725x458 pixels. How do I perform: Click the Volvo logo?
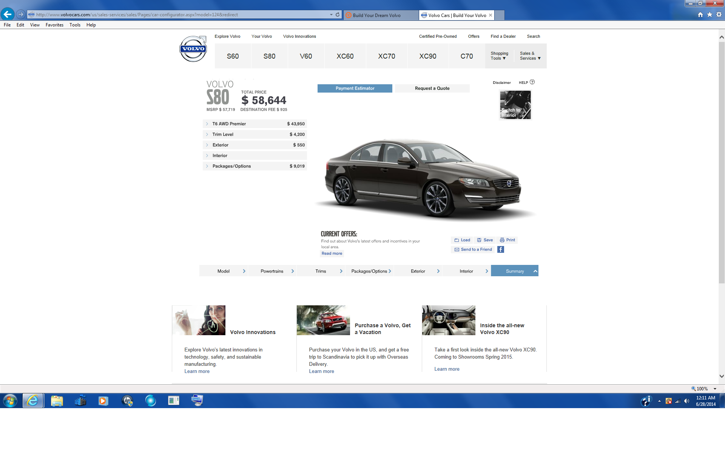click(193, 49)
